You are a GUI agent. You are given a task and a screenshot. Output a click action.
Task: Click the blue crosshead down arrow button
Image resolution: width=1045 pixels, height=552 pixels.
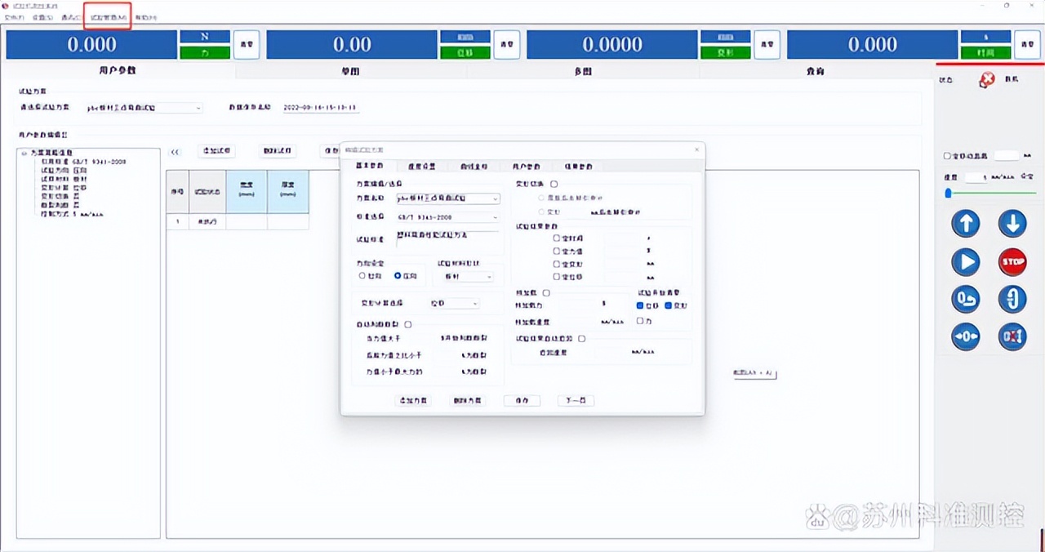pos(1012,224)
